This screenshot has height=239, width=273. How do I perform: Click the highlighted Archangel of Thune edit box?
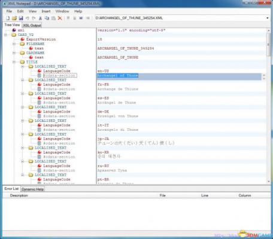(x=179, y=76)
